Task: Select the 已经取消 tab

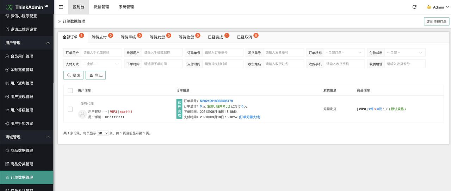Action: click(x=247, y=37)
